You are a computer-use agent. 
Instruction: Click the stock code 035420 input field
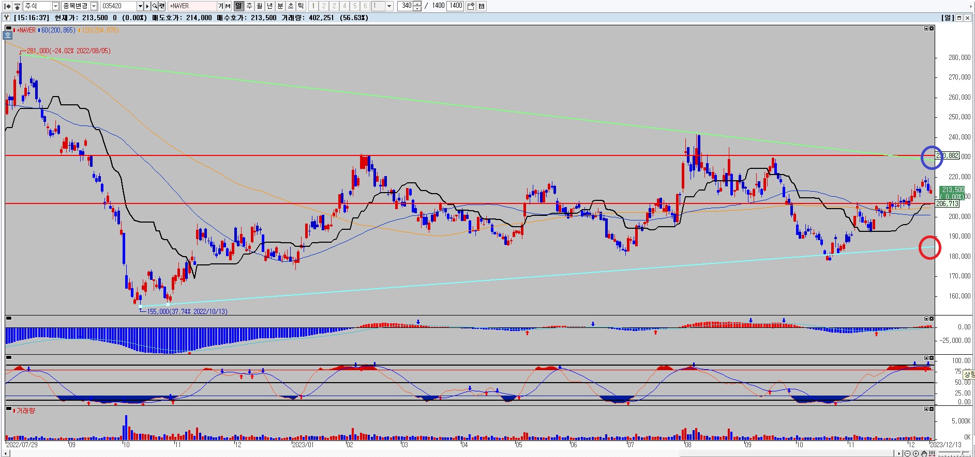click(x=118, y=6)
